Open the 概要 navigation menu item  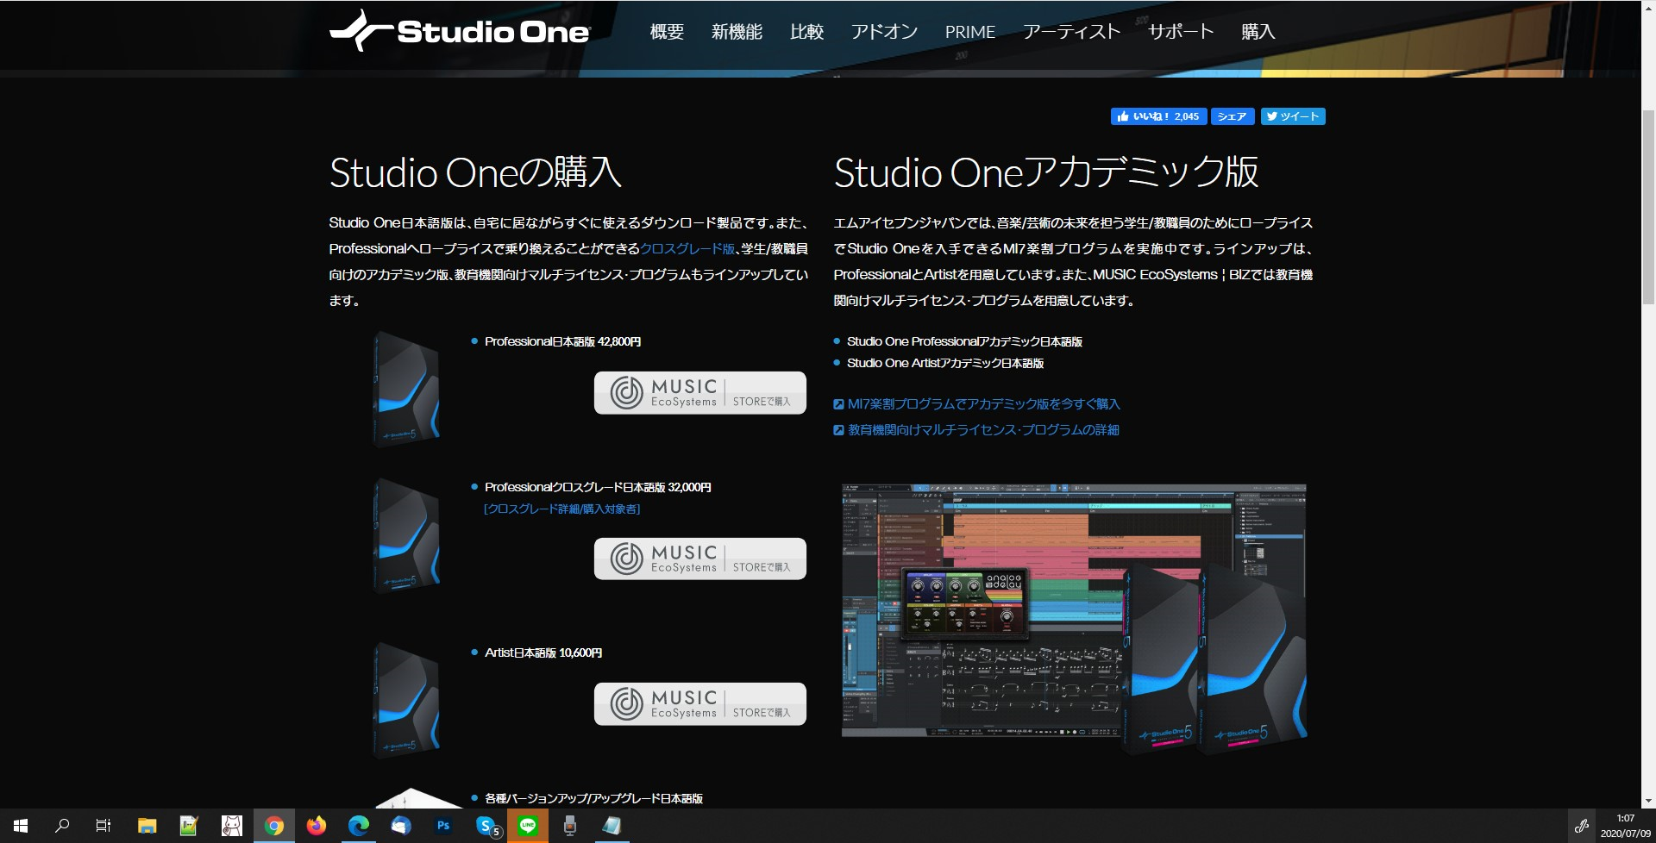click(x=667, y=32)
